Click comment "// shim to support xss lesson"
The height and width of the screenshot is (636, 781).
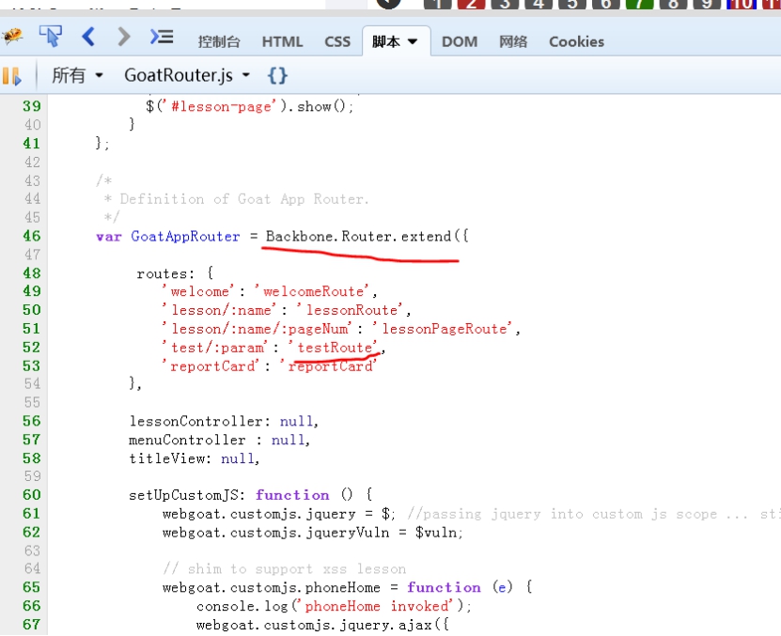pos(285,568)
